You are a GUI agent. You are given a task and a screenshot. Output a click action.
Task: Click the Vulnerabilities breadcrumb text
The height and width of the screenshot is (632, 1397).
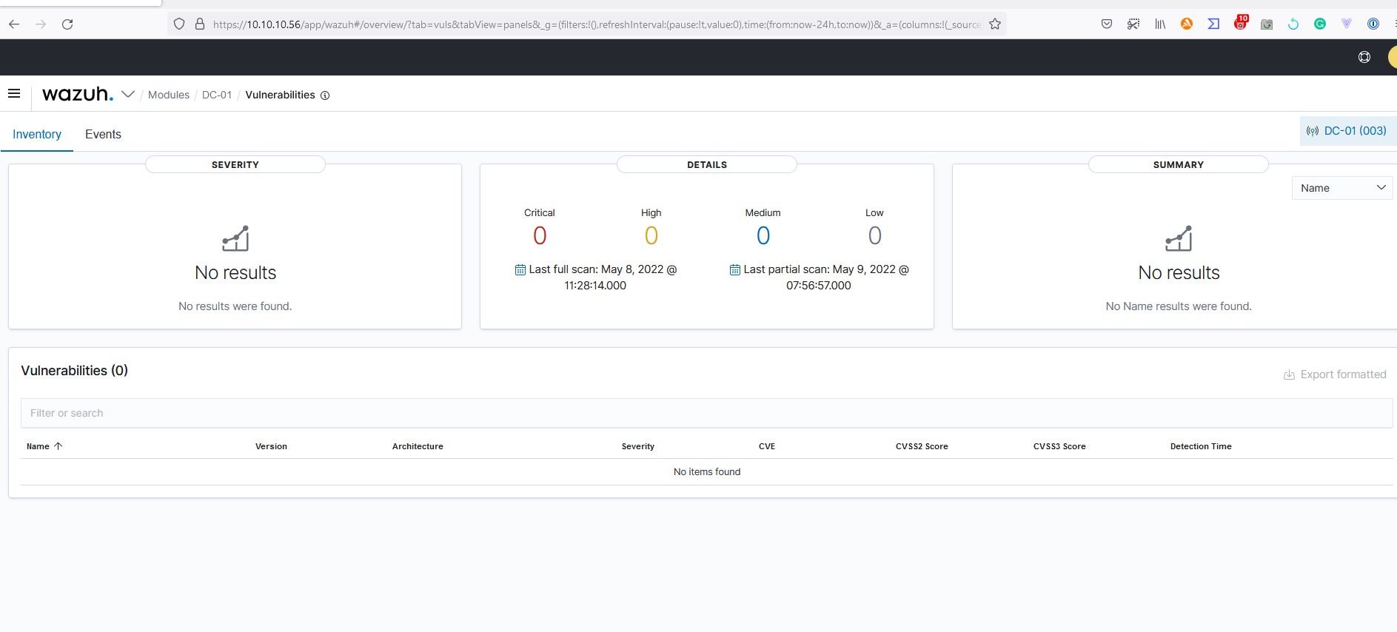(280, 95)
